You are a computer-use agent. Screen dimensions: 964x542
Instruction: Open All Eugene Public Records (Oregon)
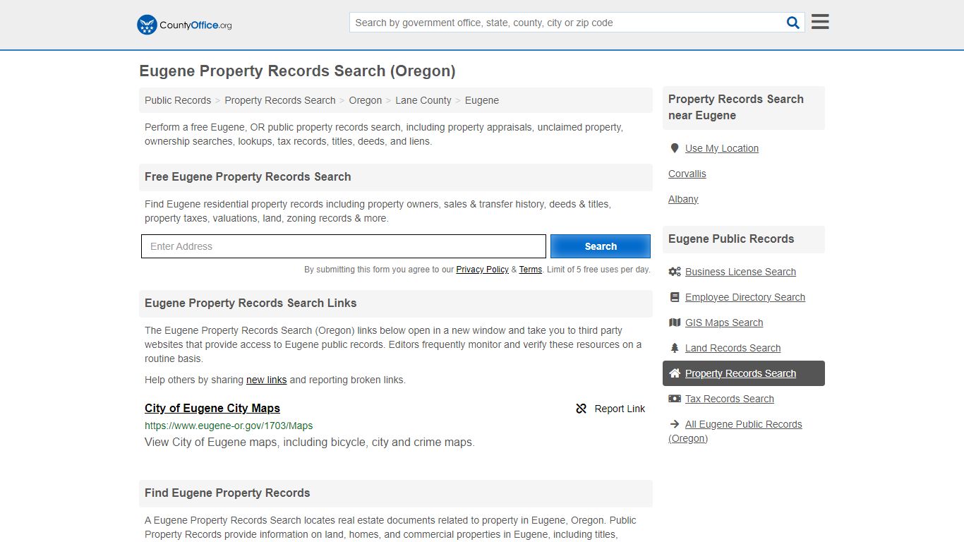(x=735, y=431)
